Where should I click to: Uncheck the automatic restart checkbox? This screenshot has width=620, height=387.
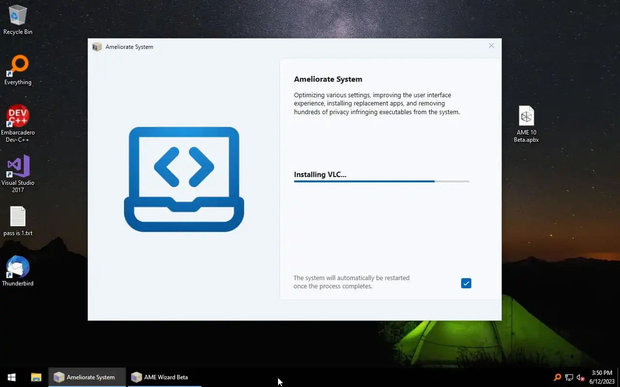(466, 283)
